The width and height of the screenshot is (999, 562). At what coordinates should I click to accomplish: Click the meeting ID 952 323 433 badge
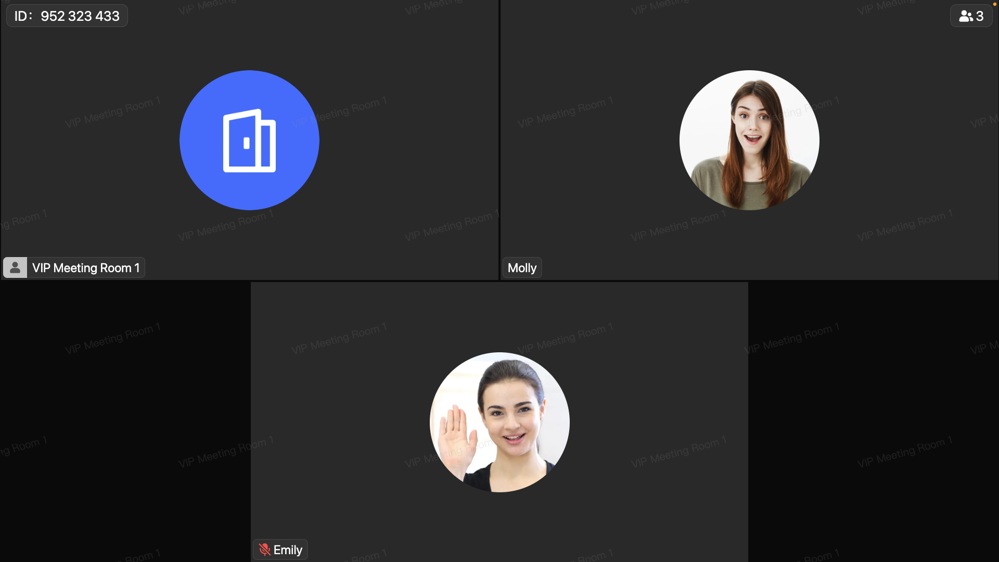[67, 15]
